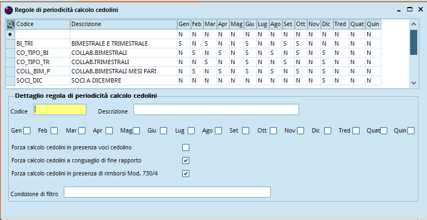Click the grid scrollbar up arrow
The height and width of the screenshot is (220, 427).
pos(413,24)
